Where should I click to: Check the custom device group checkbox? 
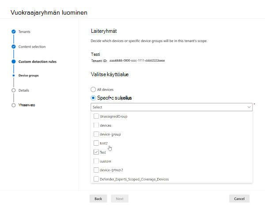[96, 161]
